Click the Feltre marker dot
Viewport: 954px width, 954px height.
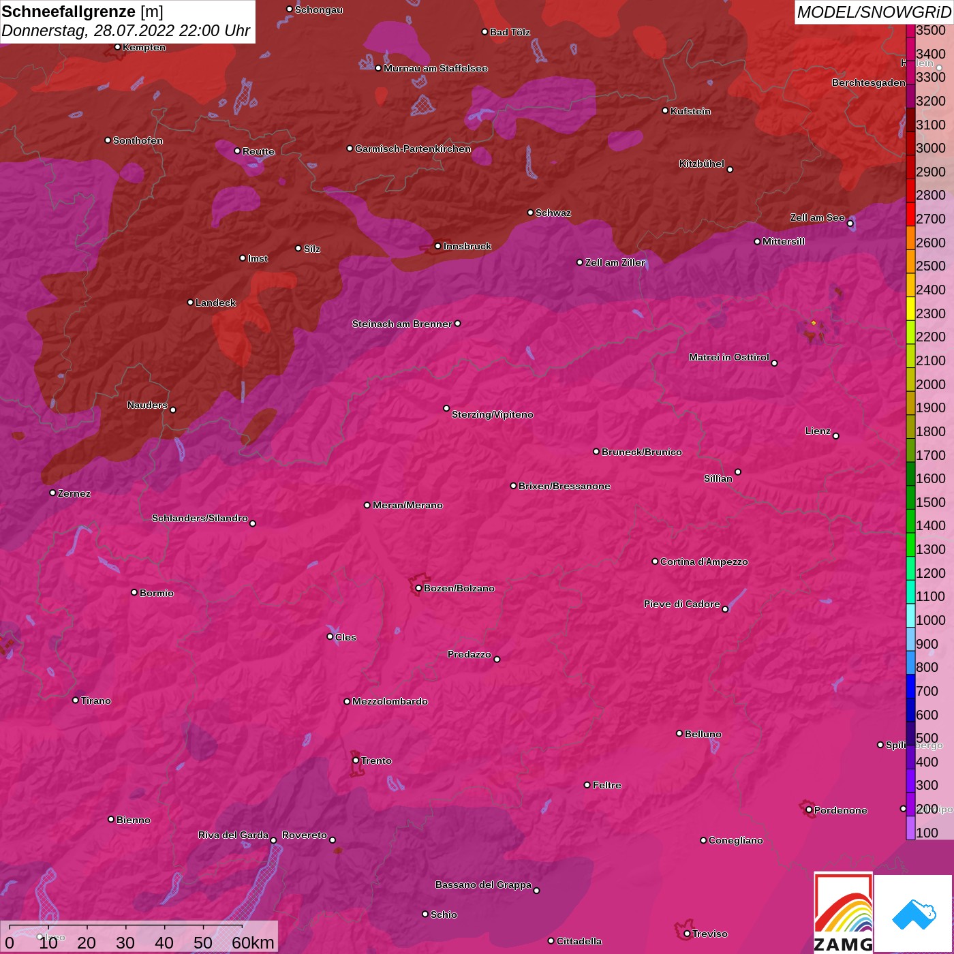587,785
